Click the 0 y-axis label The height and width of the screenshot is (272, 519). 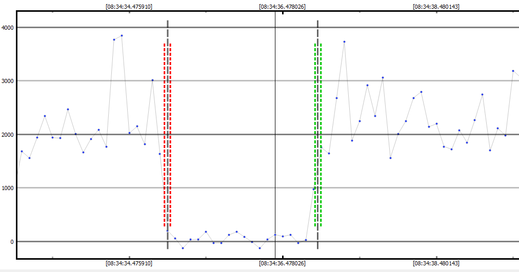pos(12,242)
